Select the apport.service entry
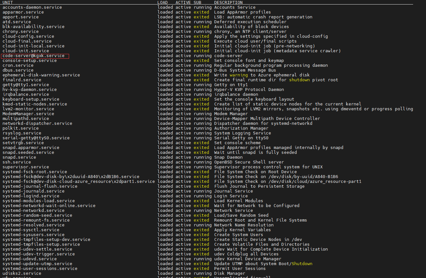The image size is (426, 278). [21, 17]
